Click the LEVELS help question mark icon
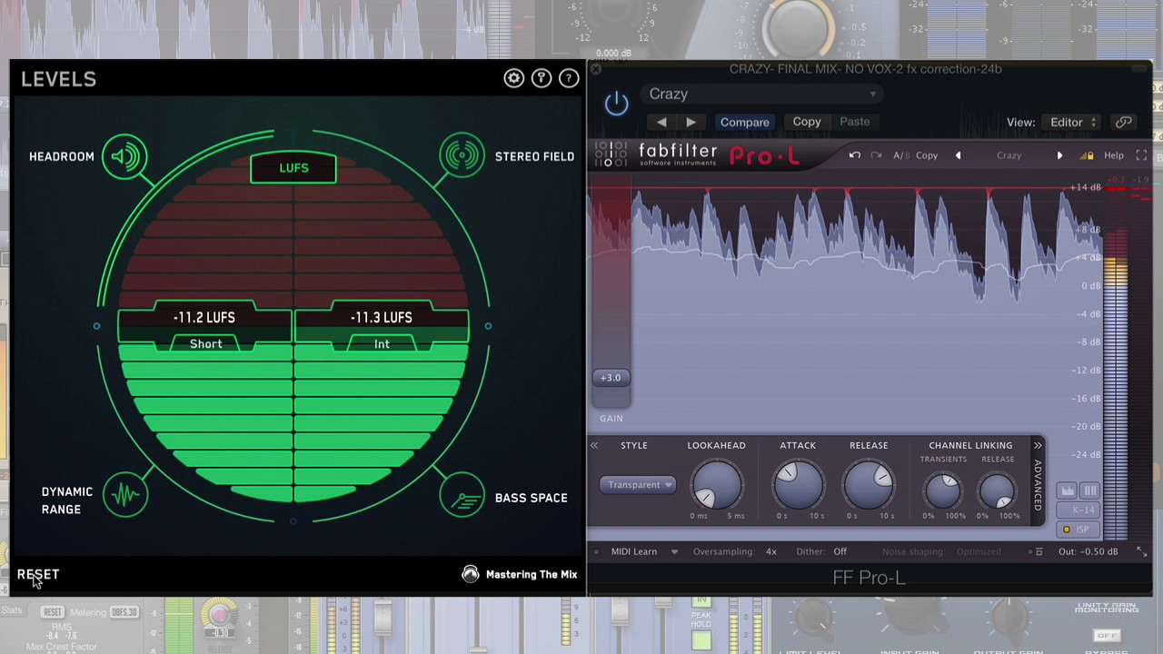 click(569, 79)
